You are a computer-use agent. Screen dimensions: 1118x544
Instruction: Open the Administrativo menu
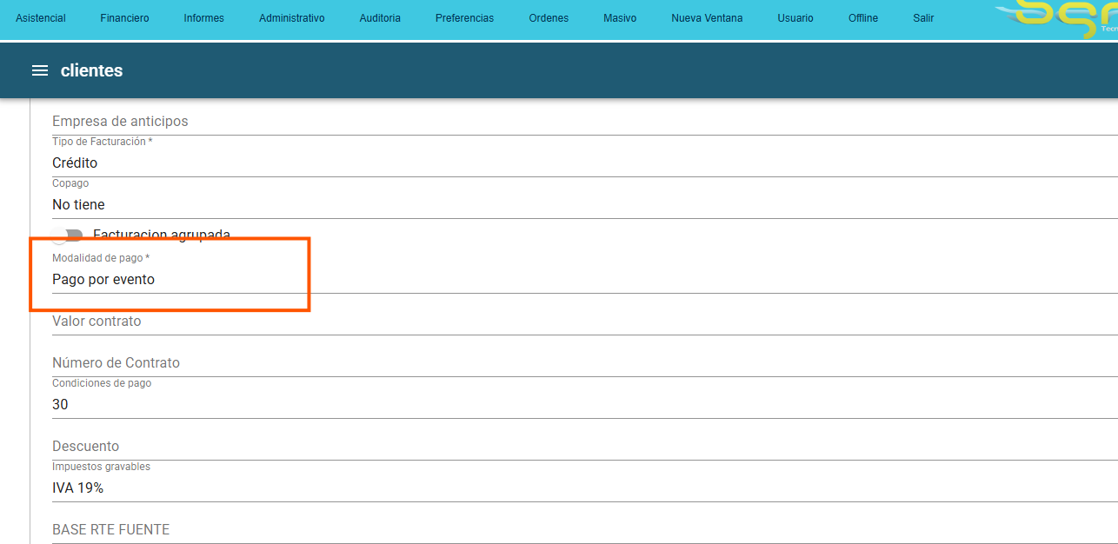291,18
